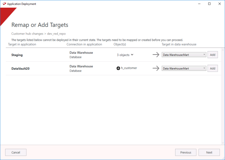Go back with the Previous button
The image size is (225, 160).
(186, 152)
